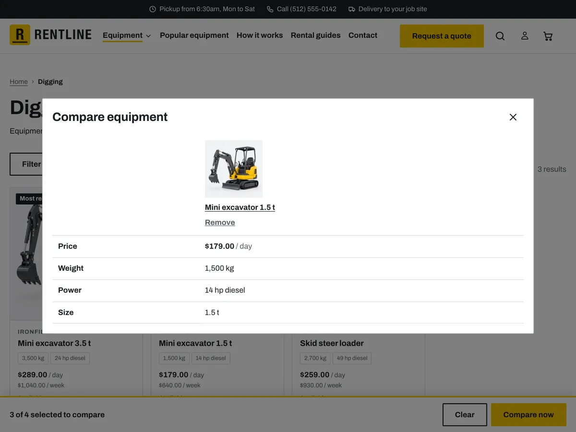The image size is (576, 432).
Task: Click the Price row label
Action: [x=68, y=246]
